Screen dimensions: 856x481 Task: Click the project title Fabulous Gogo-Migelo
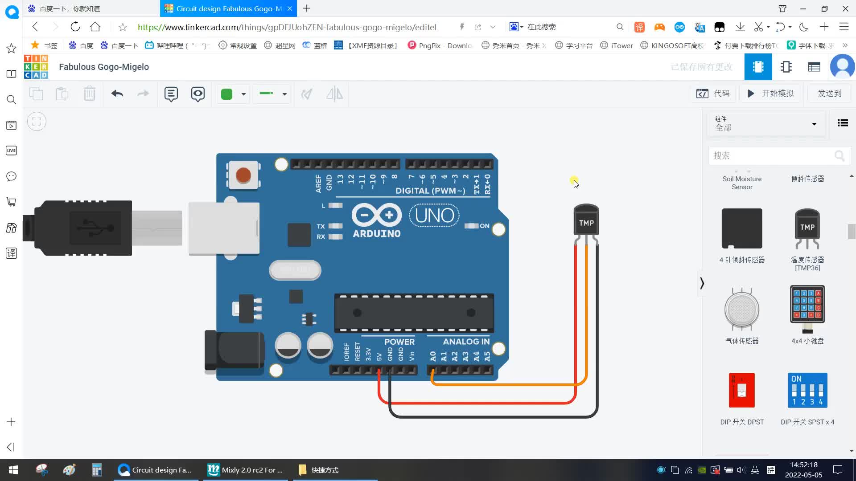[x=104, y=67]
